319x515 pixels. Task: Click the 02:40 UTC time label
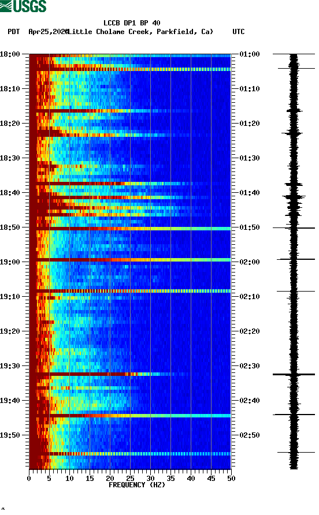250,401
